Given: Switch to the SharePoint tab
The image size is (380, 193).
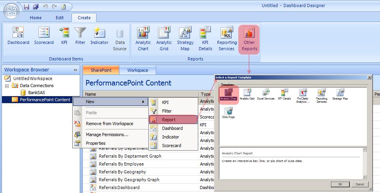Looking at the screenshot, I should pyautogui.click(x=101, y=70).
